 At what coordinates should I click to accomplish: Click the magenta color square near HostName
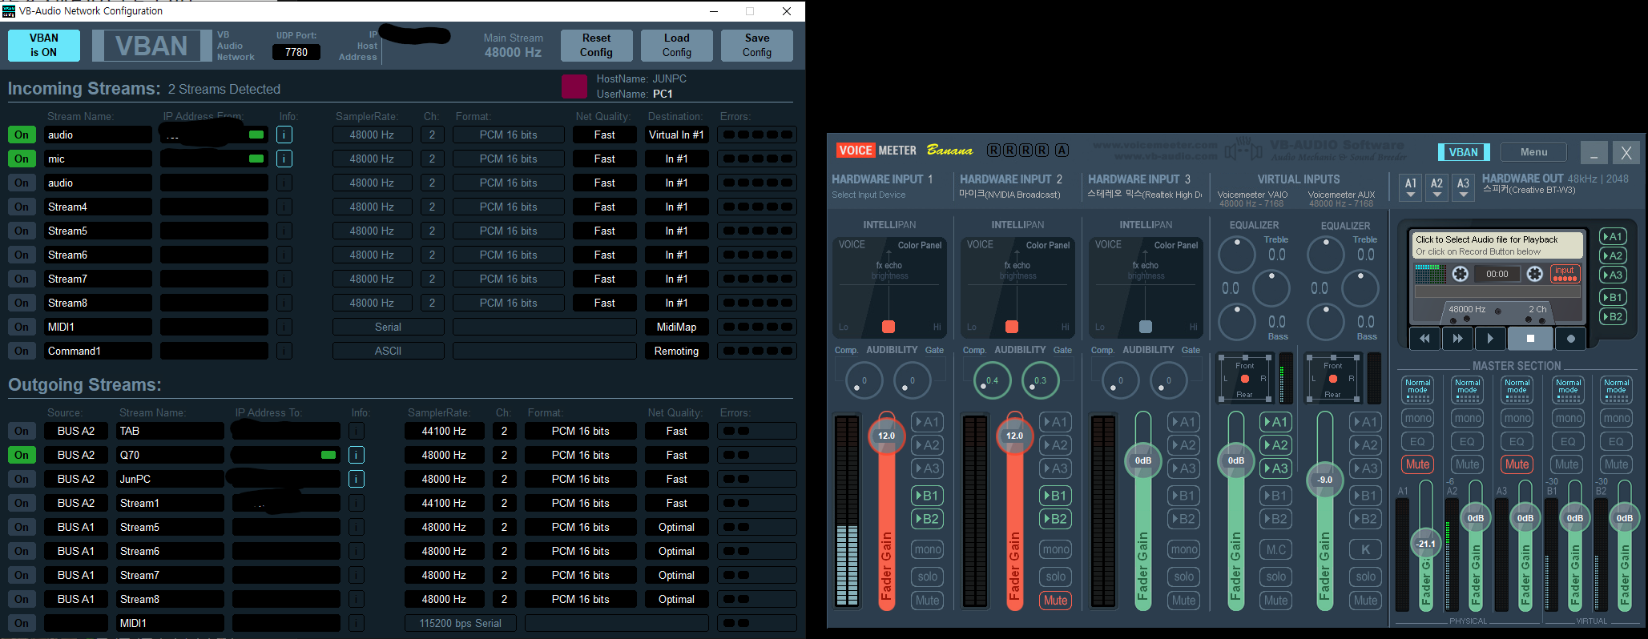pyautogui.click(x=574, y=86)
